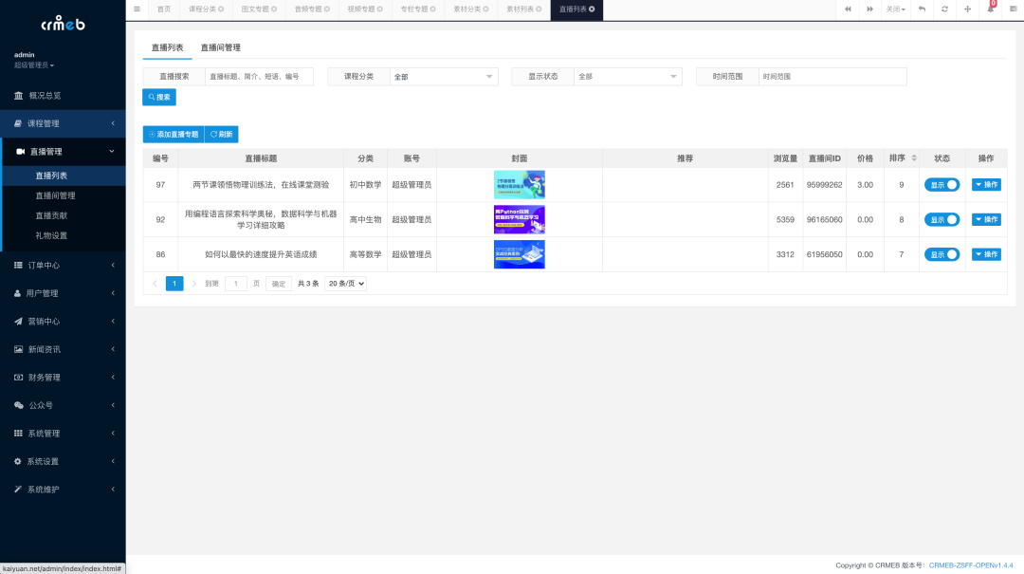Expand the 财务管理 sidebar menu

click(63, 378)
